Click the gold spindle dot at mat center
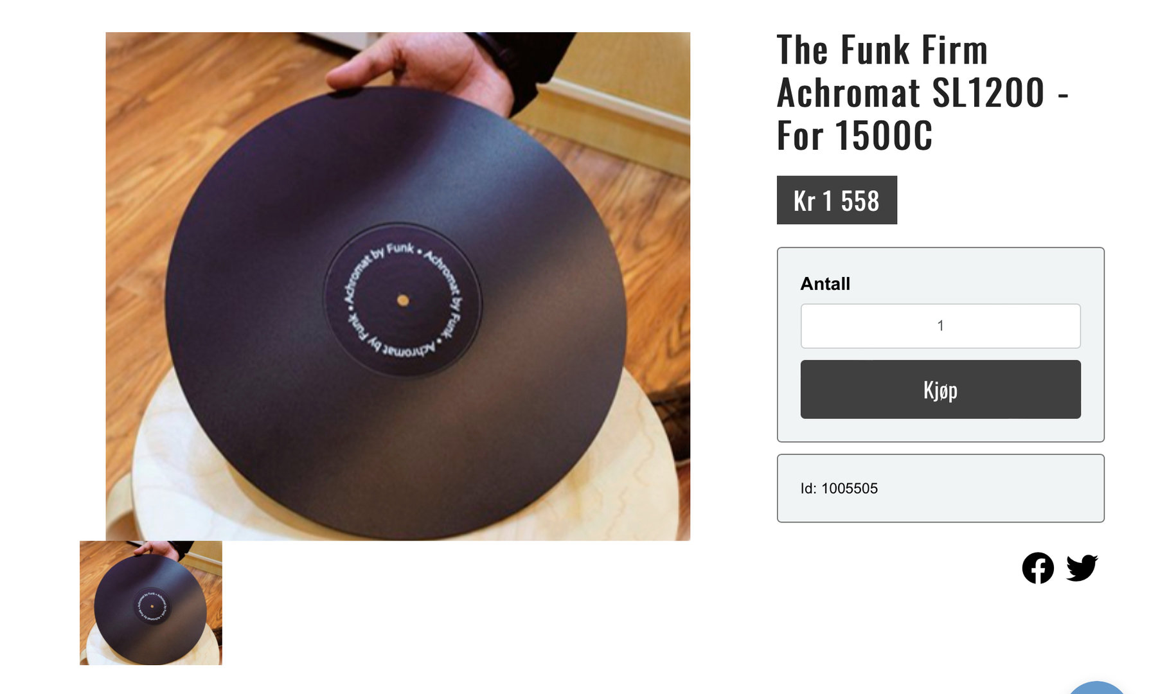 click(403, 300)
